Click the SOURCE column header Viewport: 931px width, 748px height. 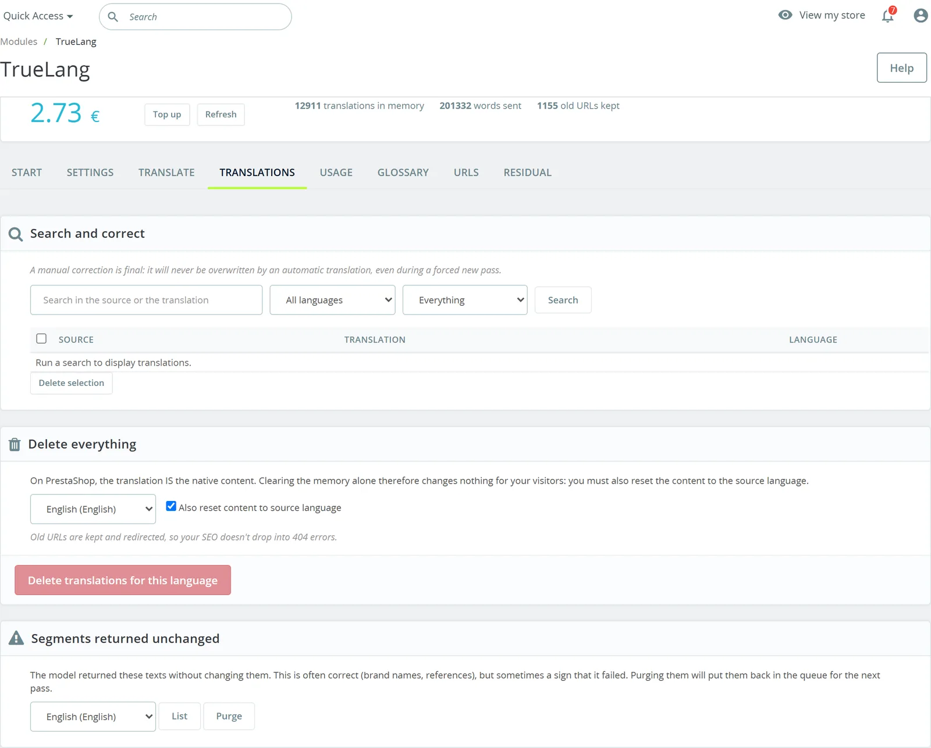(76, 339)
